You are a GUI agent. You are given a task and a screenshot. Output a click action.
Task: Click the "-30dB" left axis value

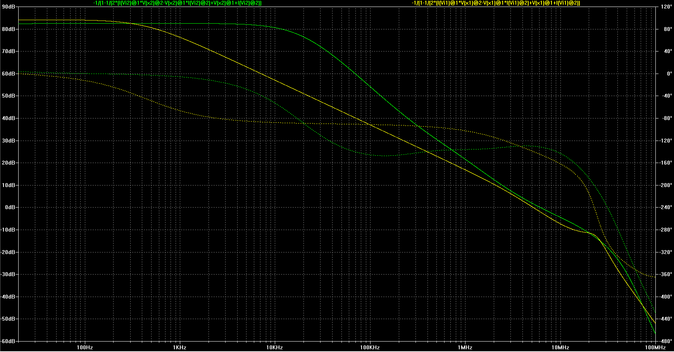point(8,274)
